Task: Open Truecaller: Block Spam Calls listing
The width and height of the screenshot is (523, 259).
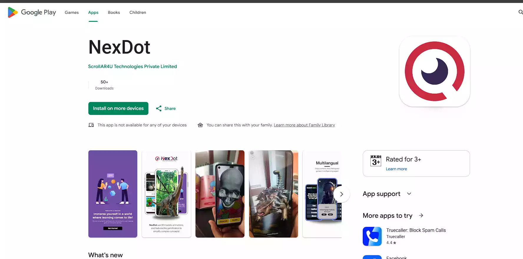Action: [x=416, y=230]
